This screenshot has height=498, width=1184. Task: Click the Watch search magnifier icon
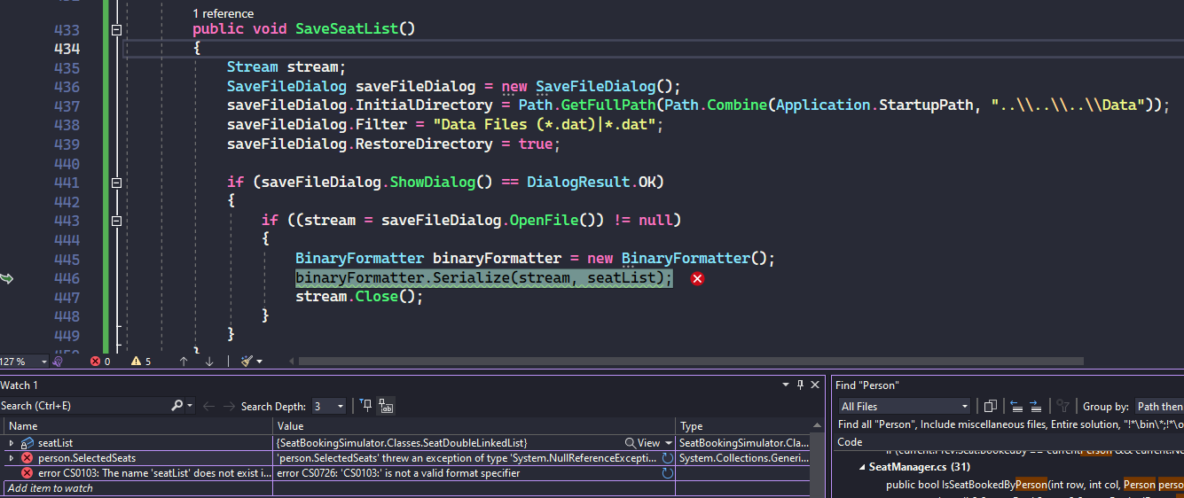(176, 406)
